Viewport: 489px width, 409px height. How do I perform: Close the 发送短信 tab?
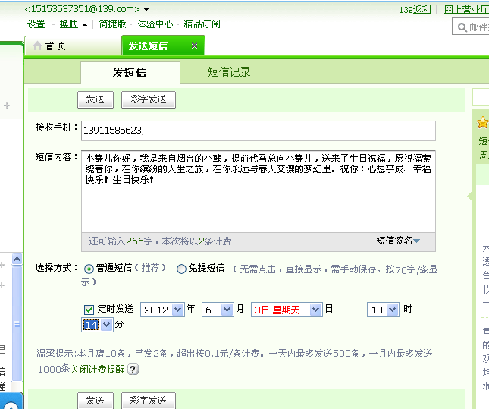(x=194, y=46)
